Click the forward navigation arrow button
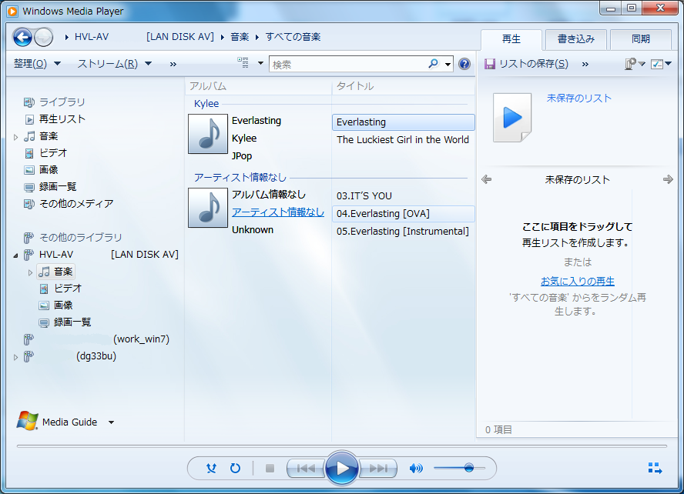The width and height of the screenshot is (684, 494). (x=44, y=37)
